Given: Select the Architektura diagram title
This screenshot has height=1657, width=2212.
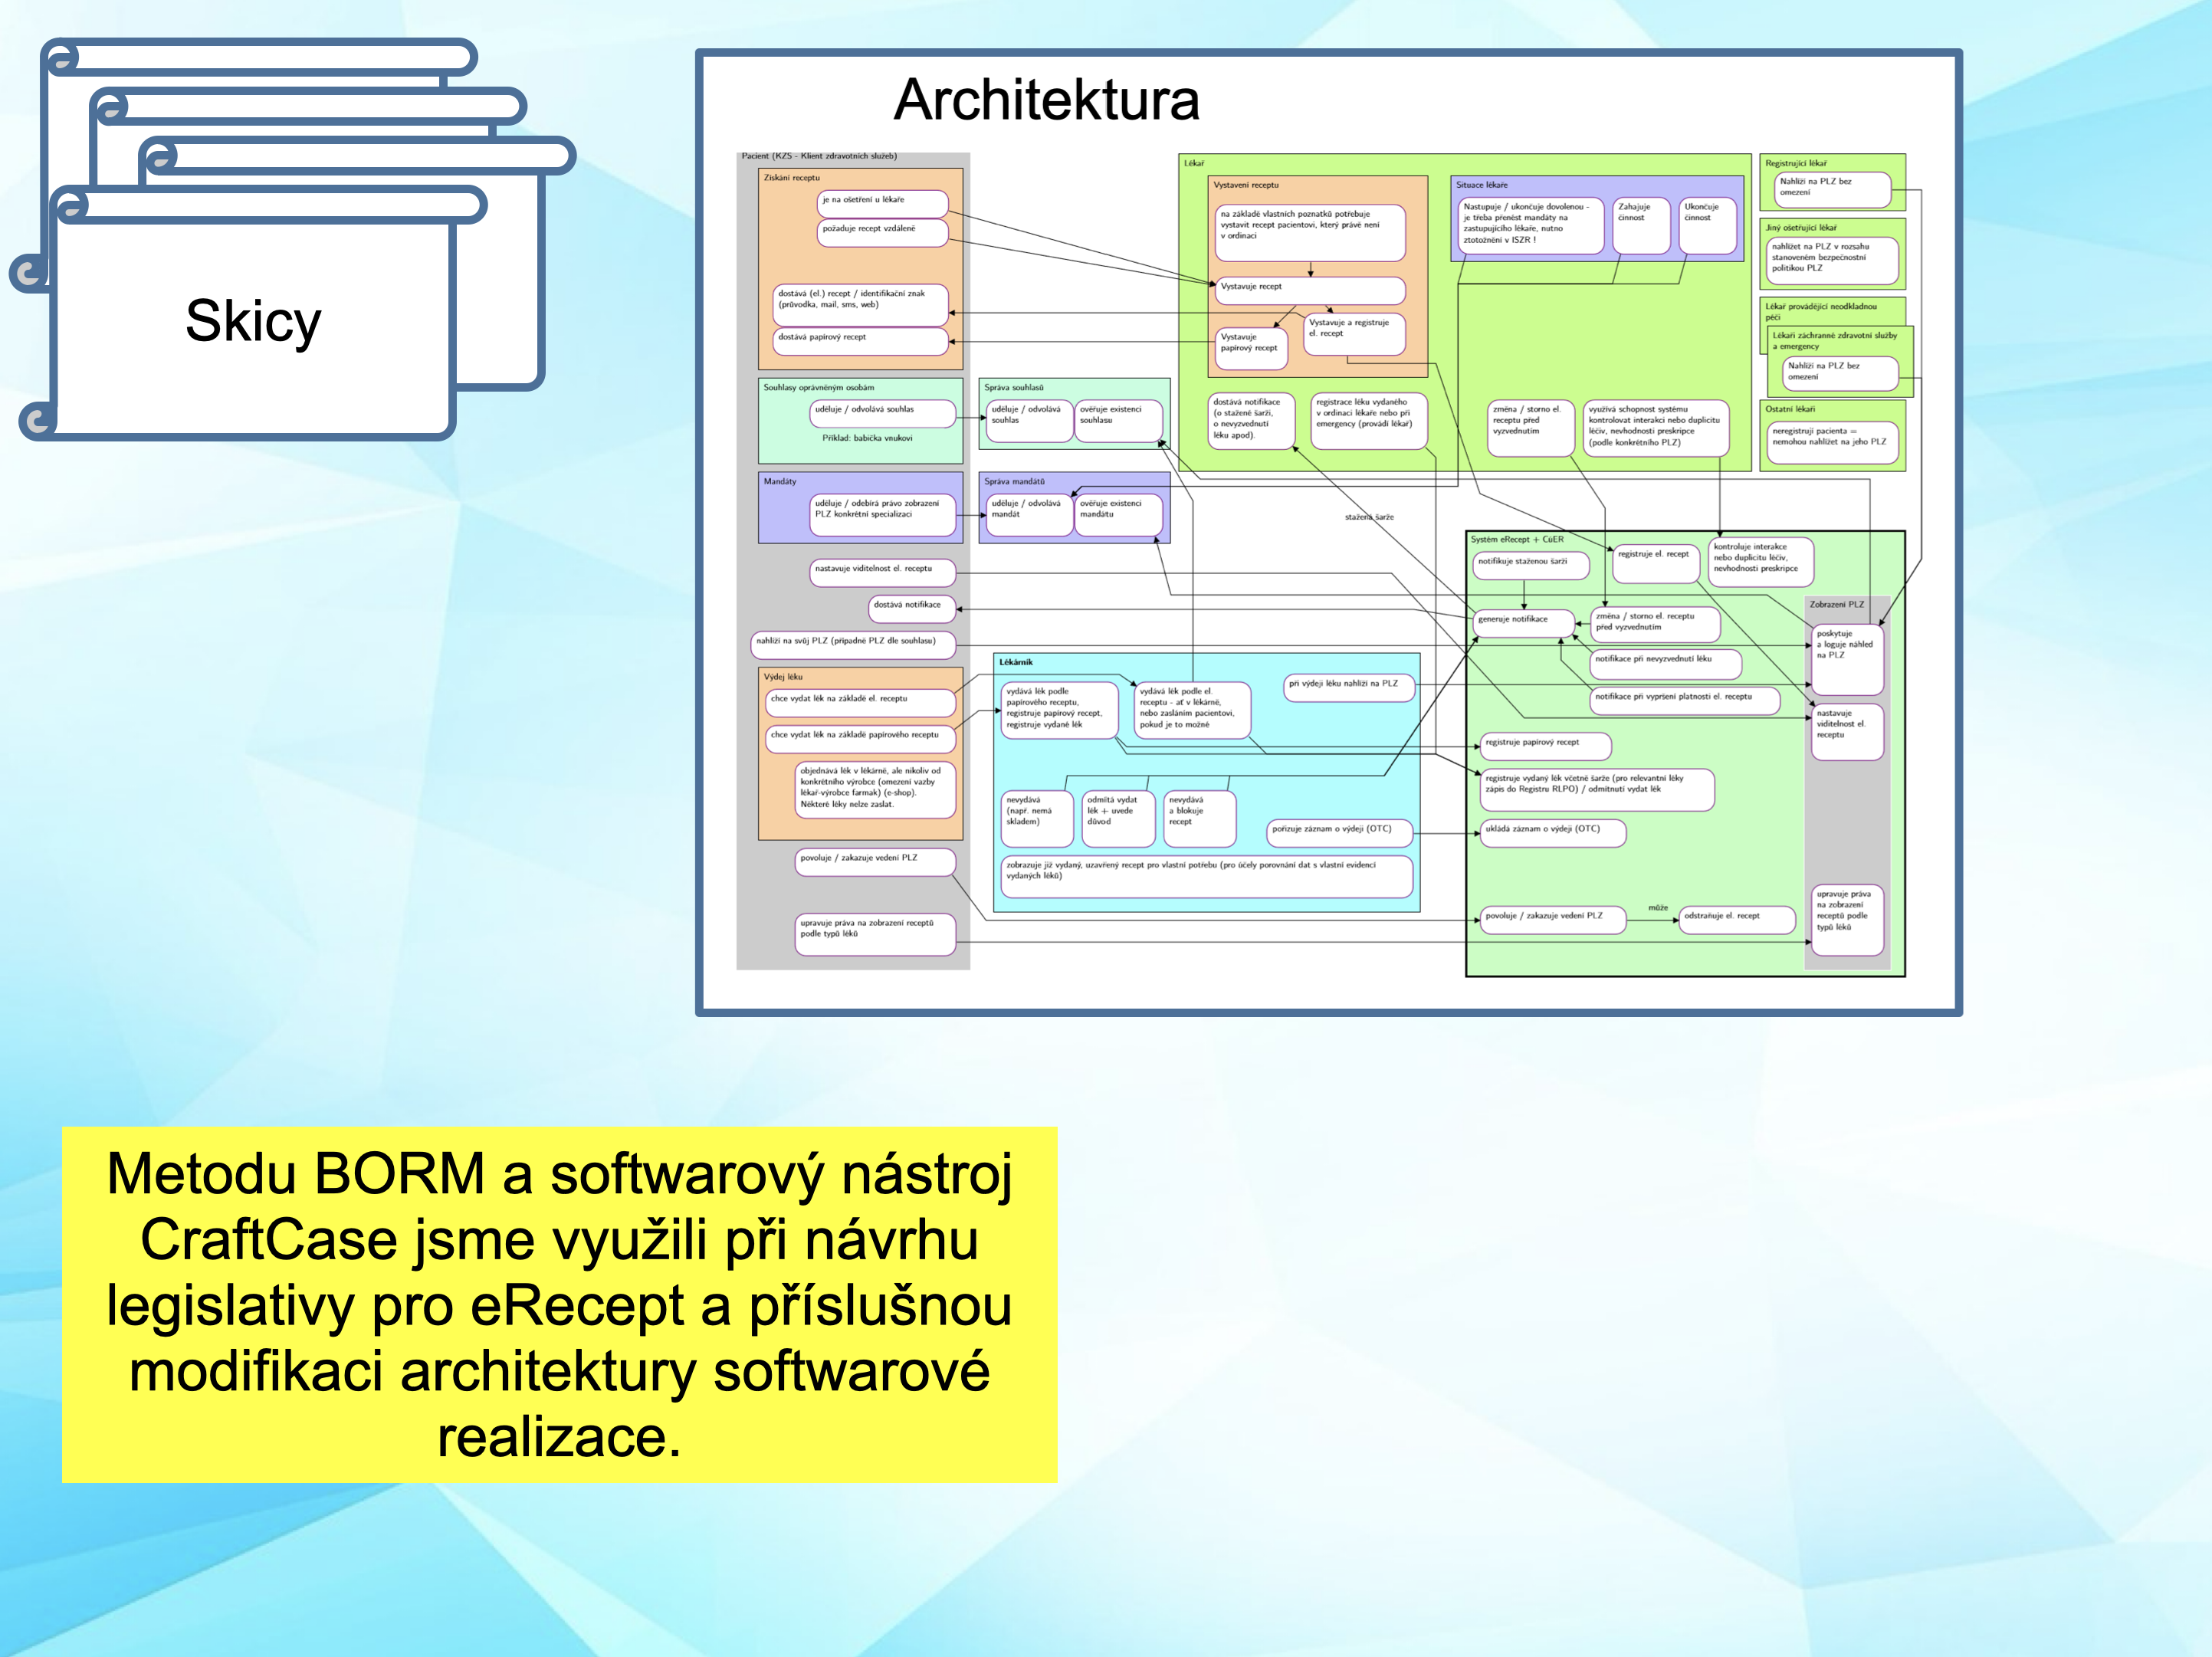Looking at the screenshot, I should tap(1046, 100).
